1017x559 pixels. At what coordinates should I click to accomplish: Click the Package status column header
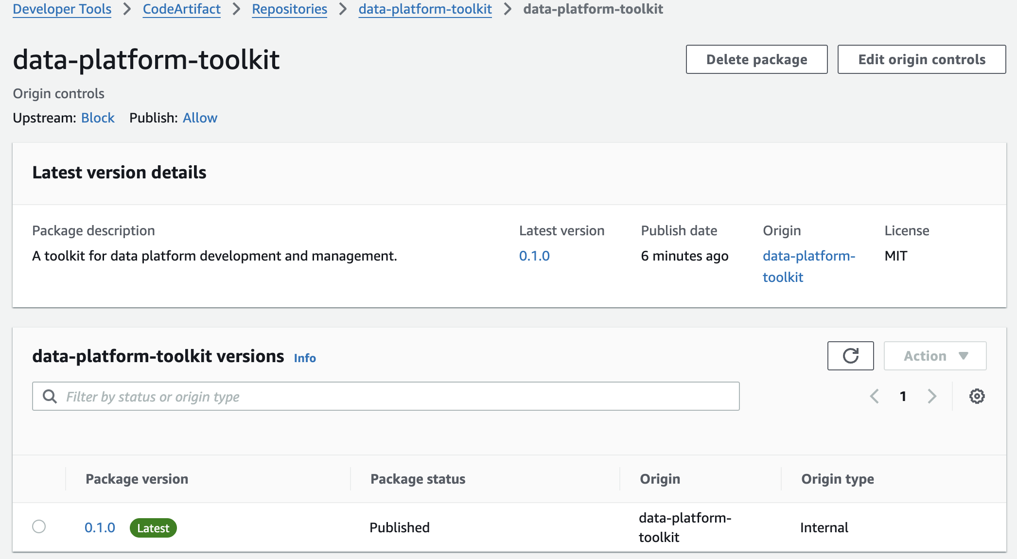click(x=418, y=479)
